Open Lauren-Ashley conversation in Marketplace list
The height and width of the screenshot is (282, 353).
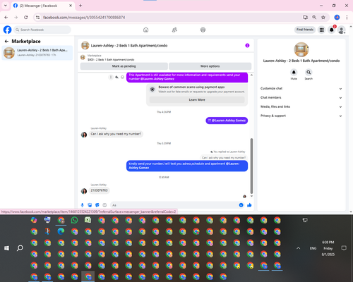click(x=37, y=53)
